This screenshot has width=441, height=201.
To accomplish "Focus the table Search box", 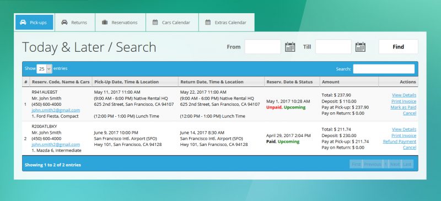I will 384,69.
